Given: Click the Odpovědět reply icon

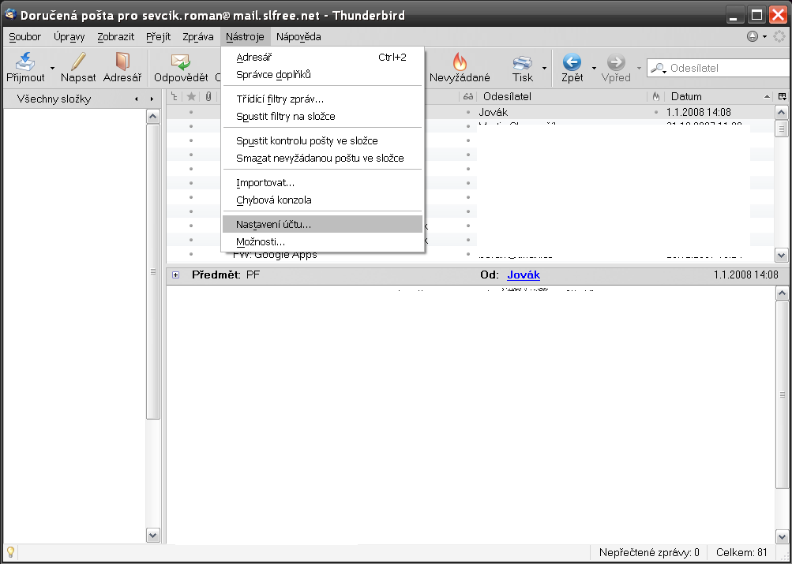Looking at the screenshot, I should coord(181,62).
